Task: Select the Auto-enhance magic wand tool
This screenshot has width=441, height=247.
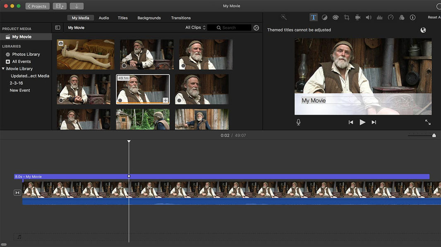Action: click(283, 17)
